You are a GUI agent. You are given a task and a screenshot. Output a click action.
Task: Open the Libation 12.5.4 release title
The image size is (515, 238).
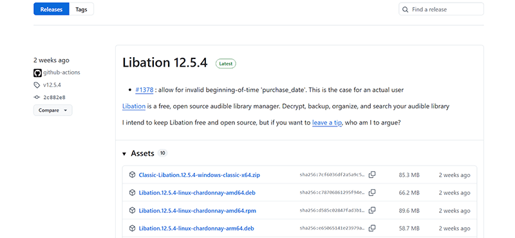pyautogui.click(x=165, y=63)
